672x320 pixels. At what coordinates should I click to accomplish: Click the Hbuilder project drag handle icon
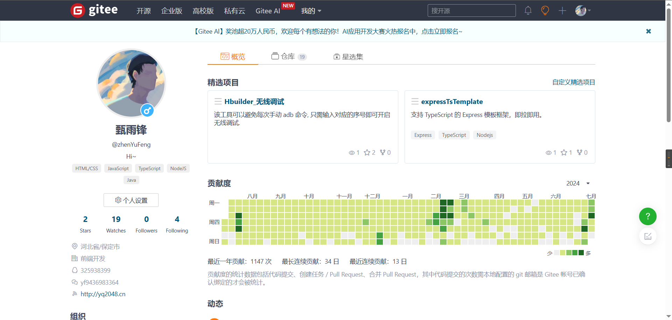point(218,102)
